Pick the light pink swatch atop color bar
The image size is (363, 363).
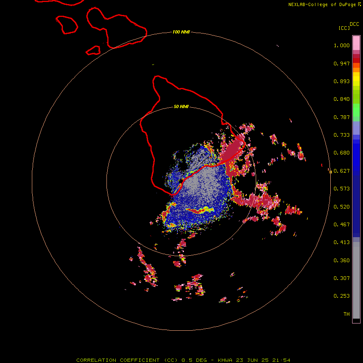pos(356,43)
